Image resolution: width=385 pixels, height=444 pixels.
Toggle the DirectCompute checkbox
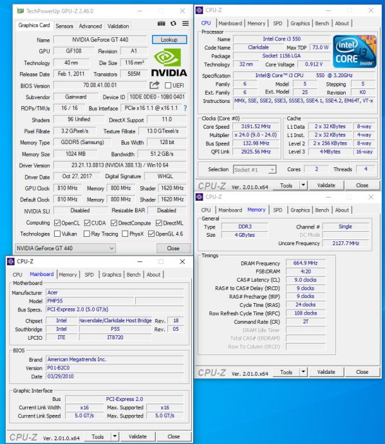[114, 223]
